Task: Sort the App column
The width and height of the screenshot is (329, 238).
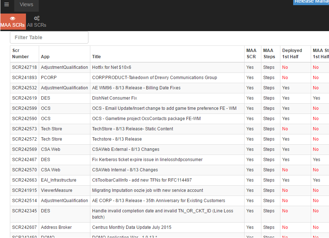Action: point(44,57)
